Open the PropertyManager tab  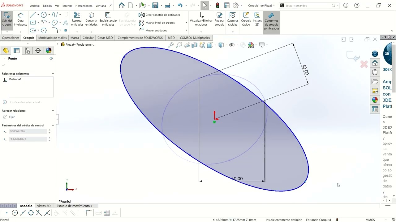17,51
